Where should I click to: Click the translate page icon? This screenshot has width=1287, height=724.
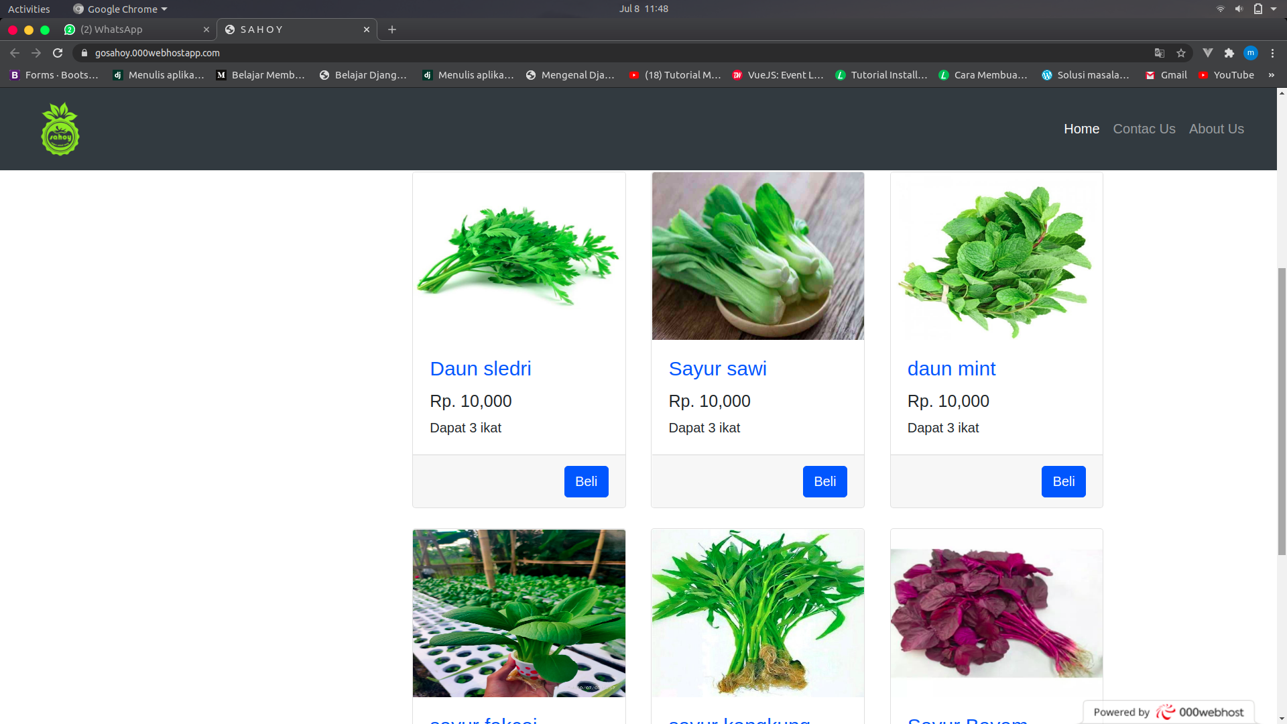(x=1160, y=53)
